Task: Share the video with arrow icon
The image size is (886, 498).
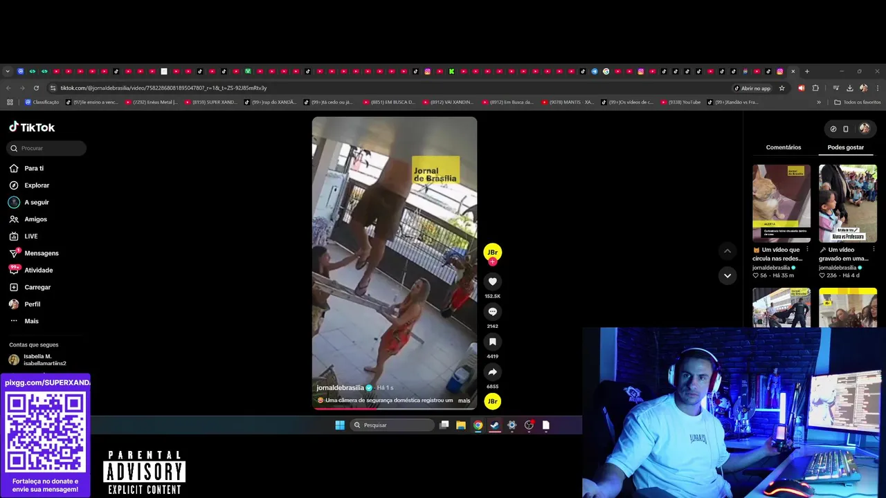Action: click(x=492, y=372)
